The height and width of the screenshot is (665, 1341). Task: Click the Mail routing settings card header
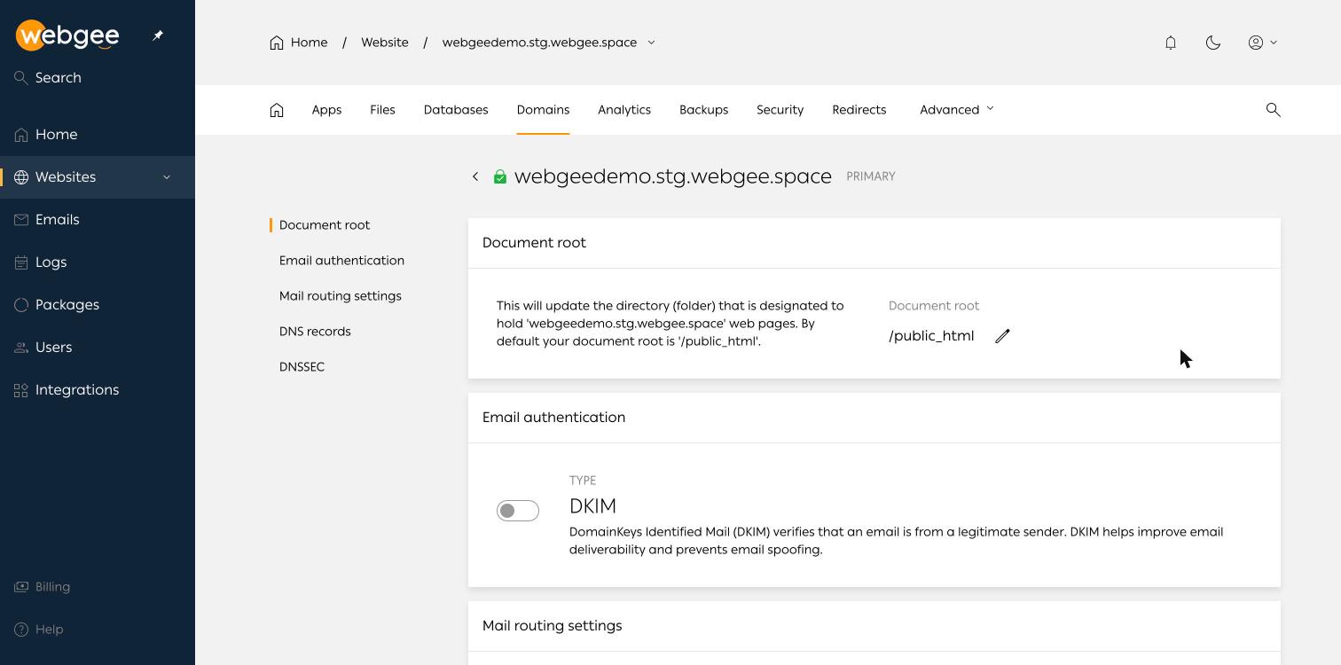click(x=874, y=626)
